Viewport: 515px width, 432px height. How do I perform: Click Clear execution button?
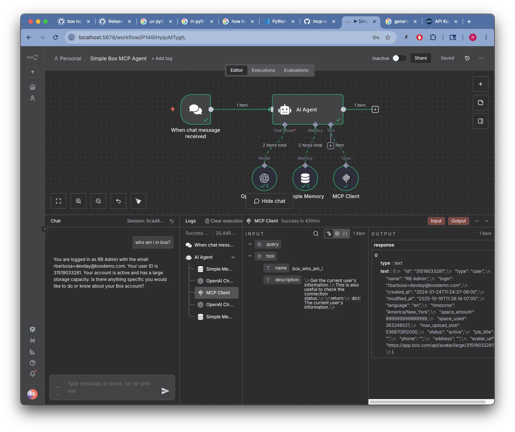[224, 221]
